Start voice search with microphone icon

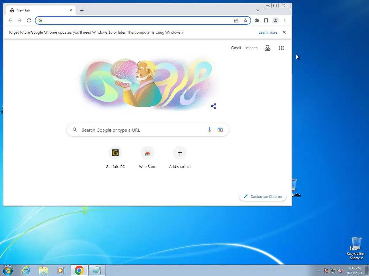[210, 130]
